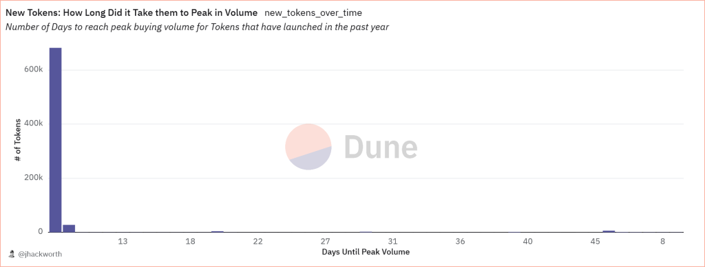Click the Dune text watermark
705x267 pixels.
click(381, 148)
